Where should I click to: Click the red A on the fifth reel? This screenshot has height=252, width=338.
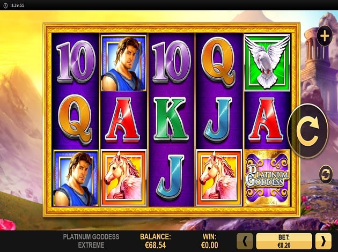[266, 120]
